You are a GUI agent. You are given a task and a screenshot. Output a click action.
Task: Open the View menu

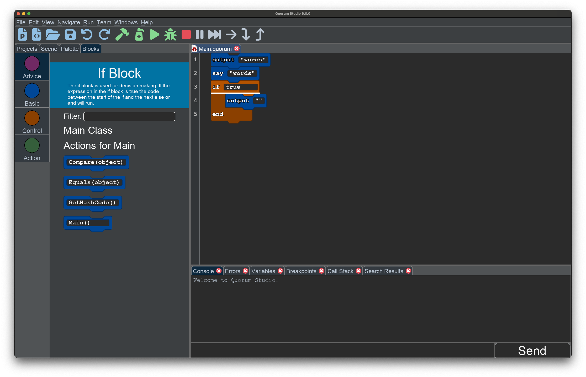tap(48, 22)
